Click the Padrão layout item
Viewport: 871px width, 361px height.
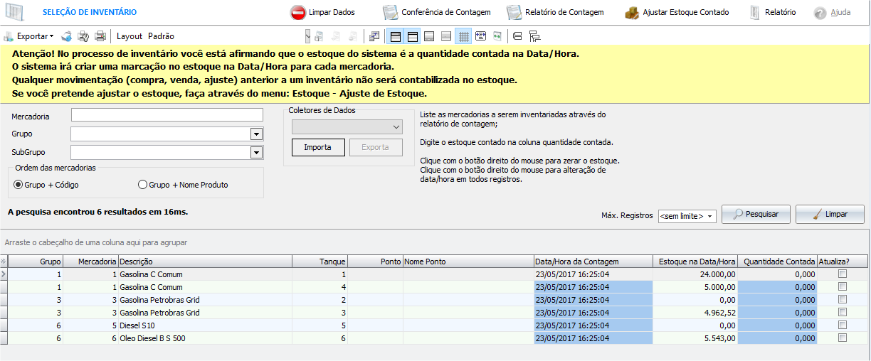tap(161, 36)
